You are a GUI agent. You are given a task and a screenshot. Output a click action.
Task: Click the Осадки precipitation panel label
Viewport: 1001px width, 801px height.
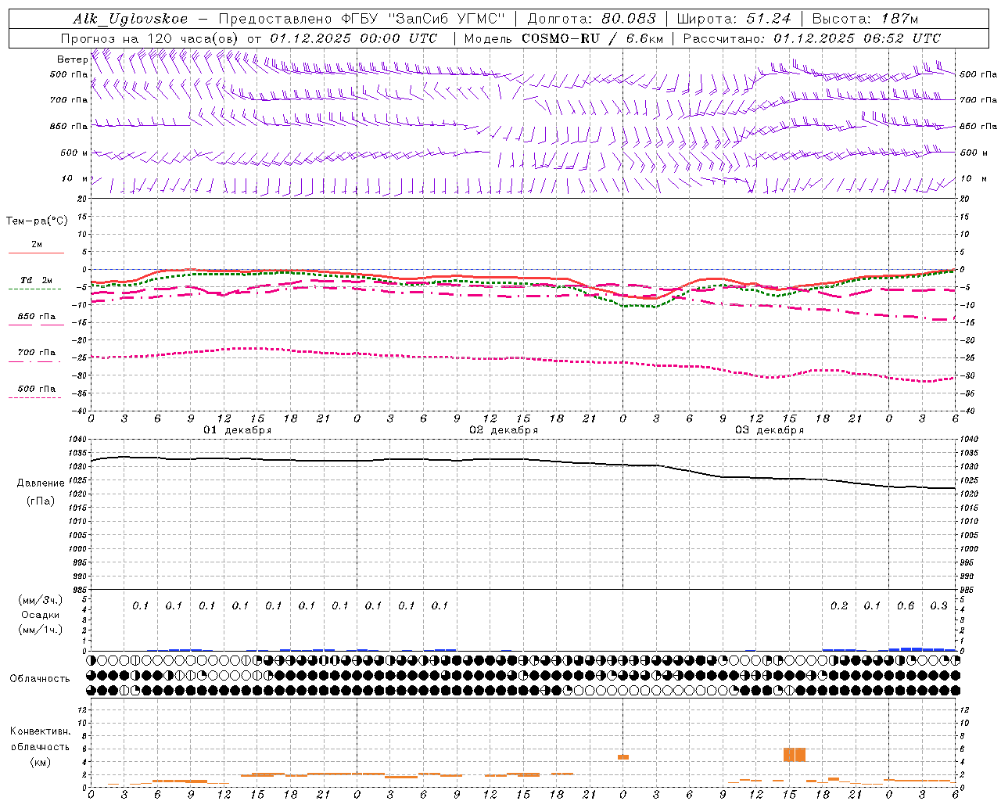40,615
